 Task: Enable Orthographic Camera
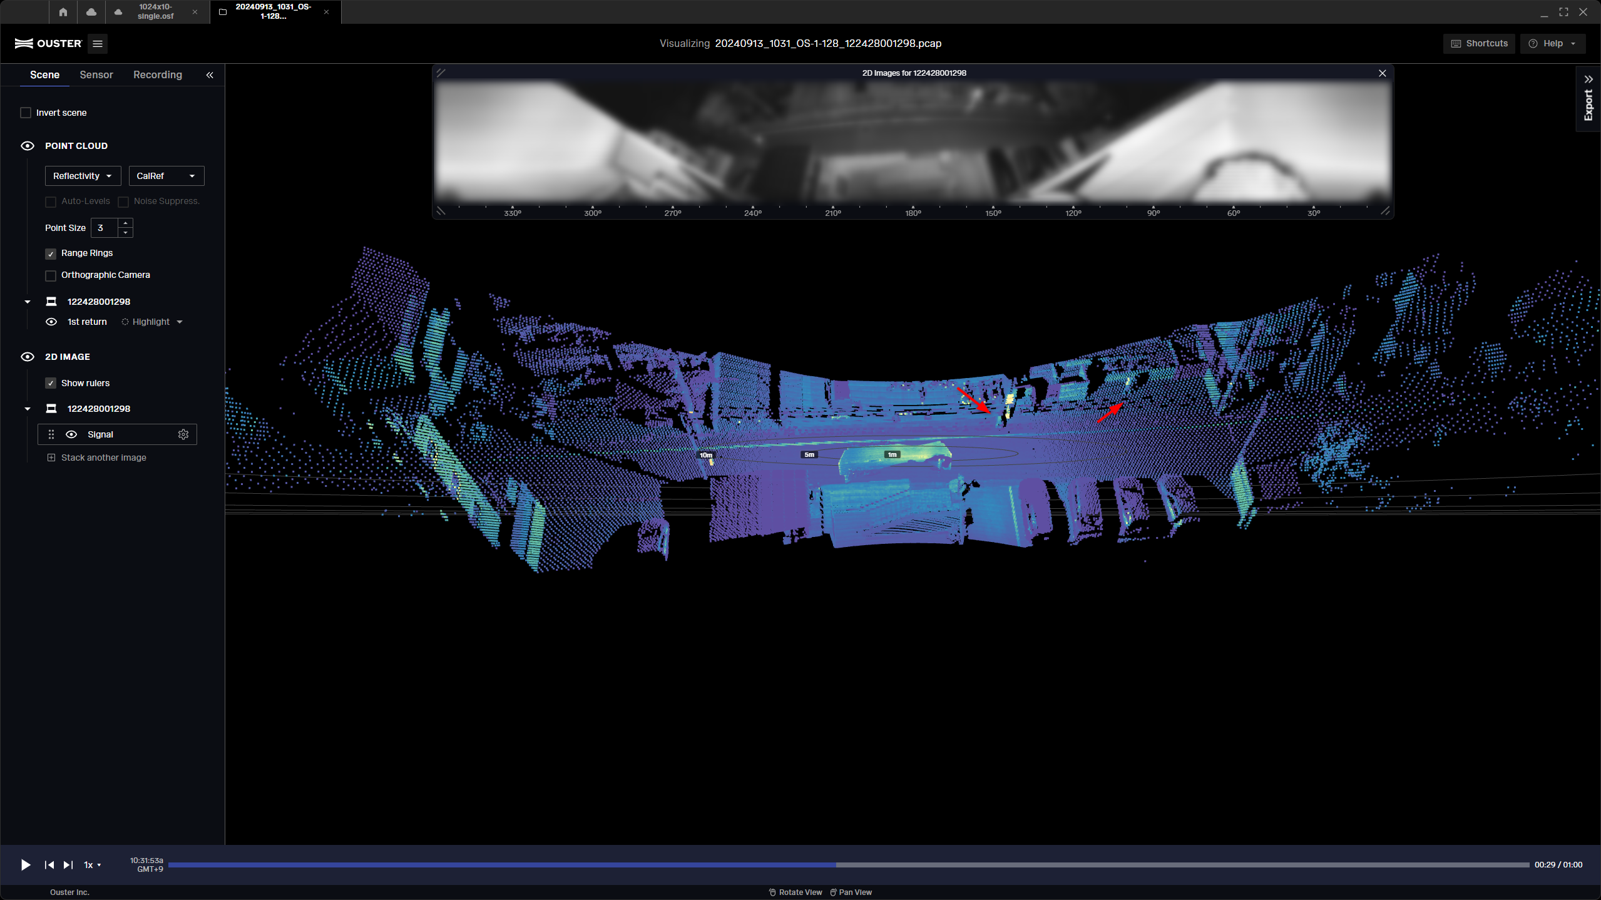pyautogui.click(x=51, y=275)
